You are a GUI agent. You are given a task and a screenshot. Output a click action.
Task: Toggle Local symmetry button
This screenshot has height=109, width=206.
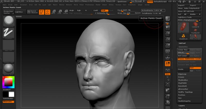click(x=168, y=64)
